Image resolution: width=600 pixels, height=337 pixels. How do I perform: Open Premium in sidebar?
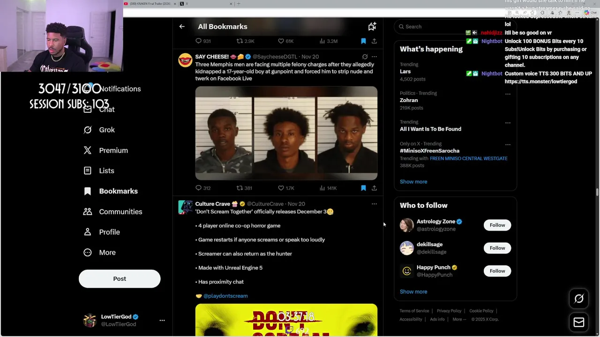(x=105, y=151)
